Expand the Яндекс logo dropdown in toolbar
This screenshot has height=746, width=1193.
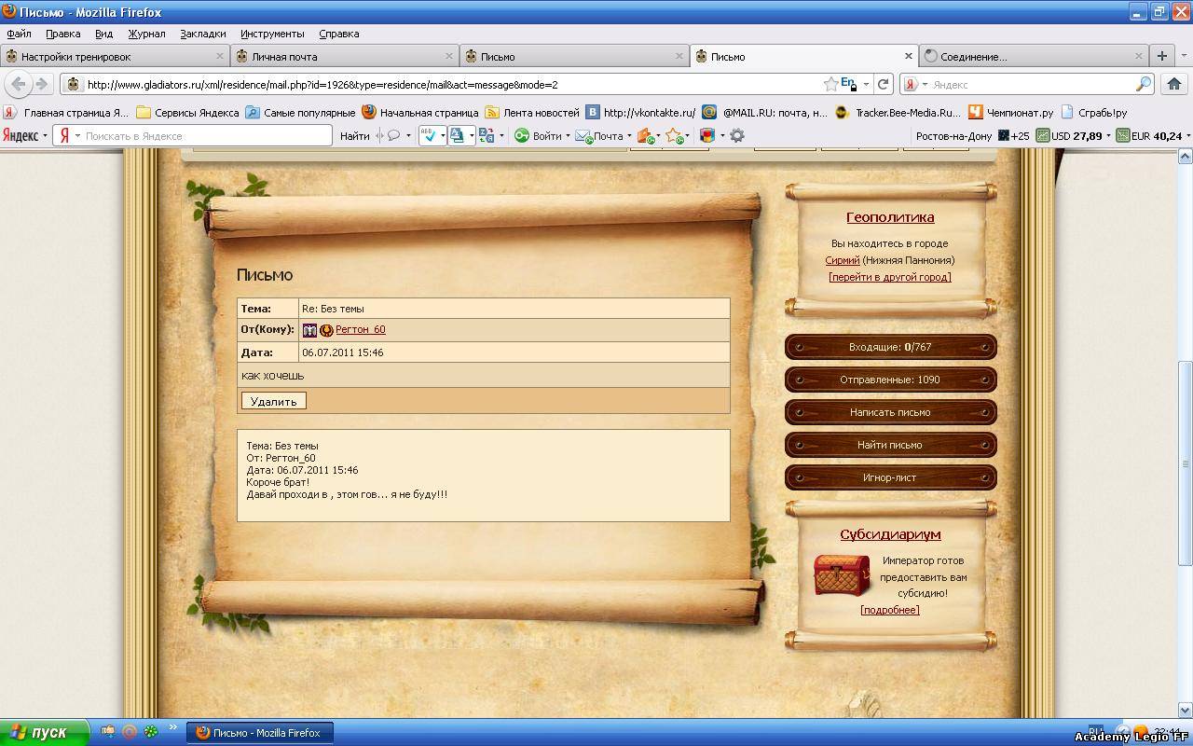[x=45, y=135]
